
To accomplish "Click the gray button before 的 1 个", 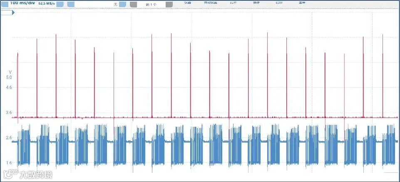I will [134, 4].
